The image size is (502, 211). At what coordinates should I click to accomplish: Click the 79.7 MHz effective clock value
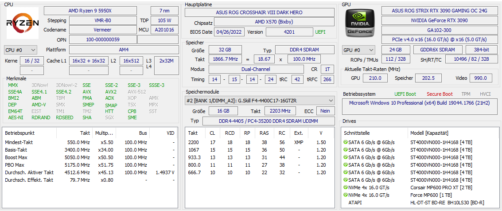tap(80, 180)
